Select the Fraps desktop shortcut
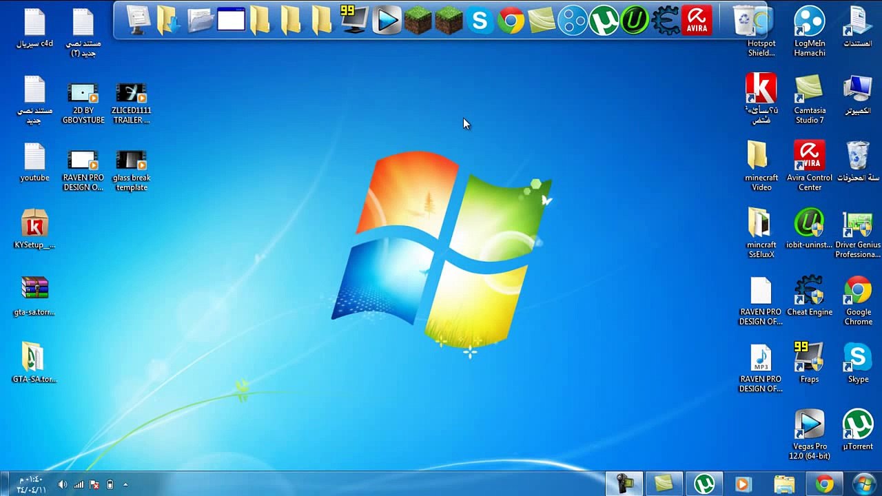 click(810, 363)
